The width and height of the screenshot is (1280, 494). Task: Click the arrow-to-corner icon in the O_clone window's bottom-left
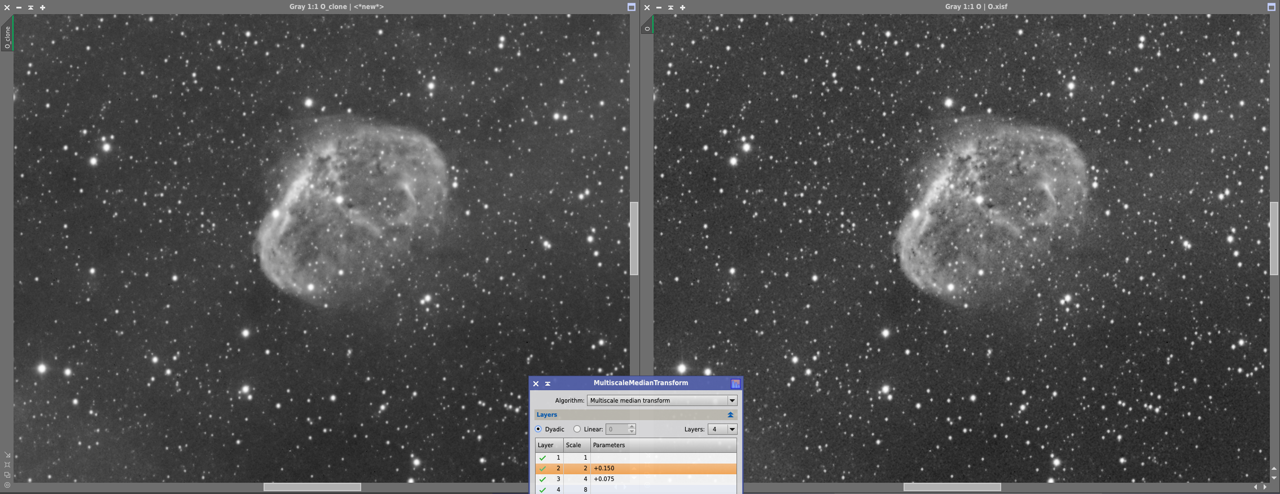coord(7,455)
